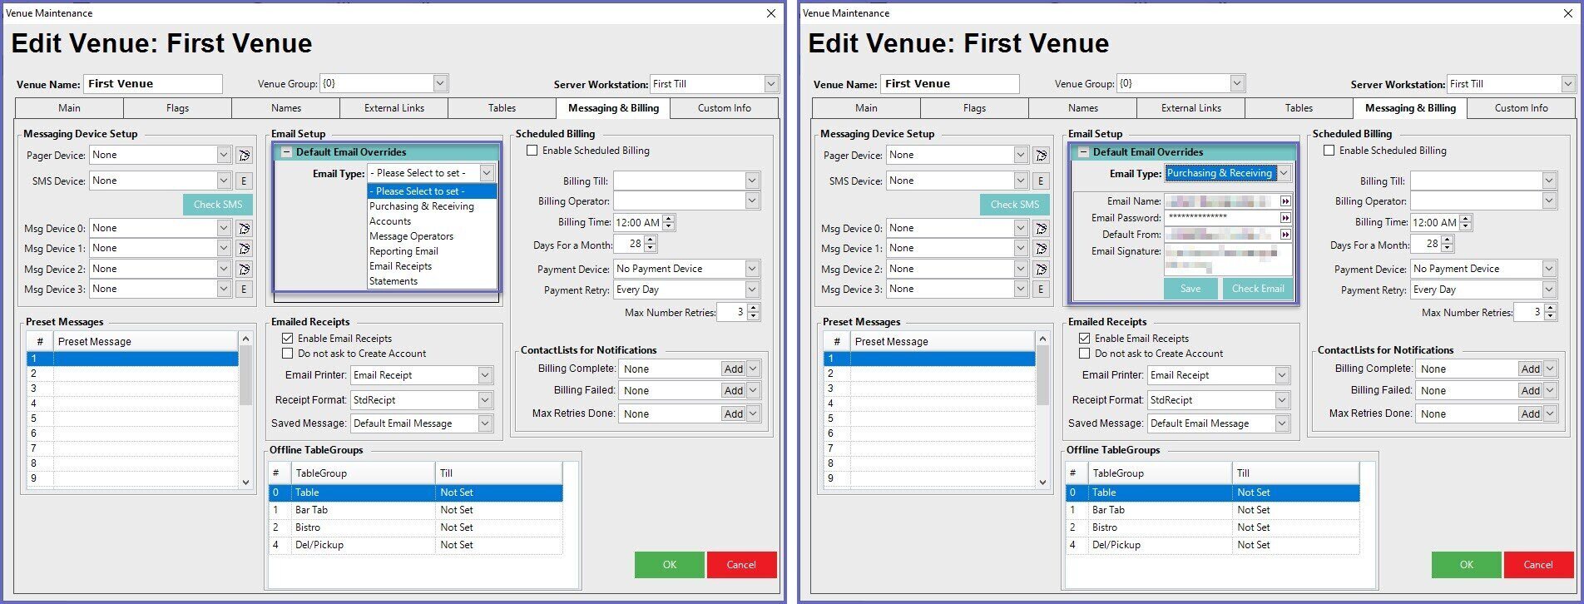Click Pager Device edit icon in left window
1584x604 pixels.
coord(244,156)
